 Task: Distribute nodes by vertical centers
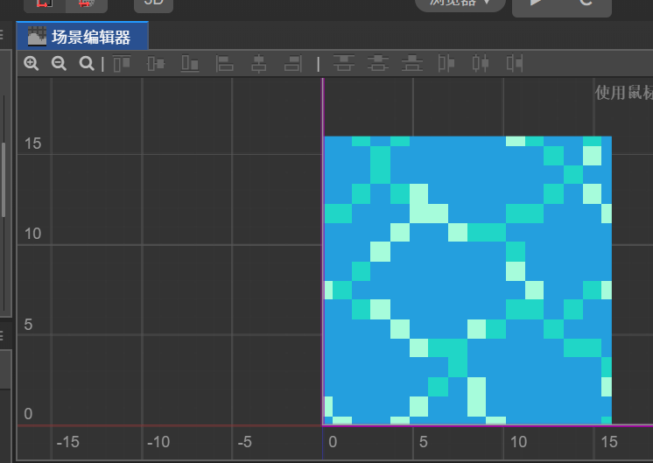point(378,64)
